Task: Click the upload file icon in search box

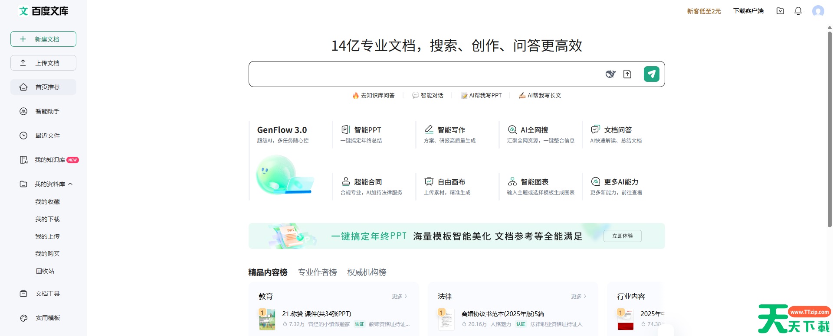Action: [x=627, y=74]
